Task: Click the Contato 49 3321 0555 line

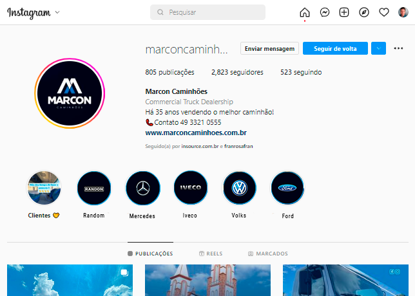Action: [x=183, y=122]
